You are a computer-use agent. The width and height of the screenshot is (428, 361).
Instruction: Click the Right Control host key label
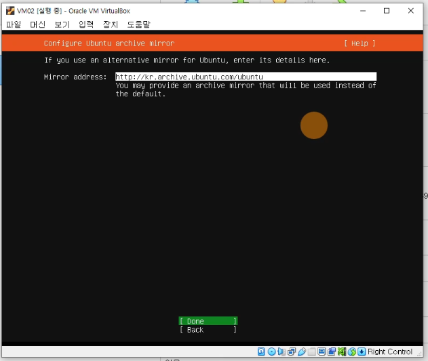point(390,351)
